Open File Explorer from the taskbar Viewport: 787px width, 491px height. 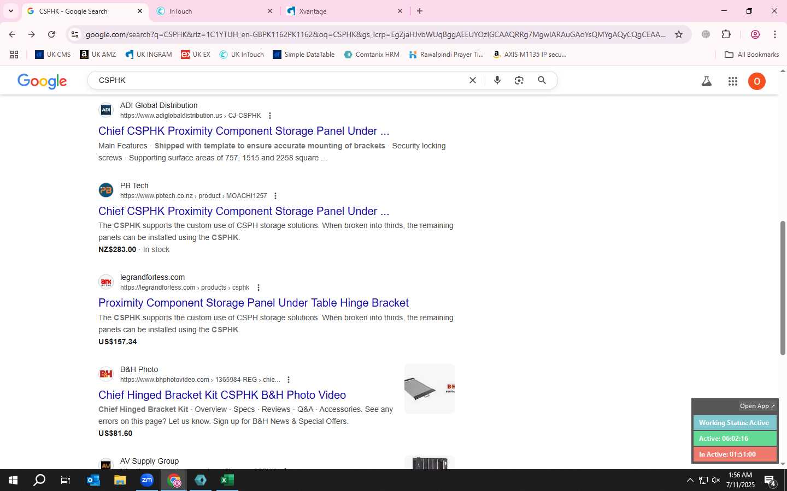[120, 480]
